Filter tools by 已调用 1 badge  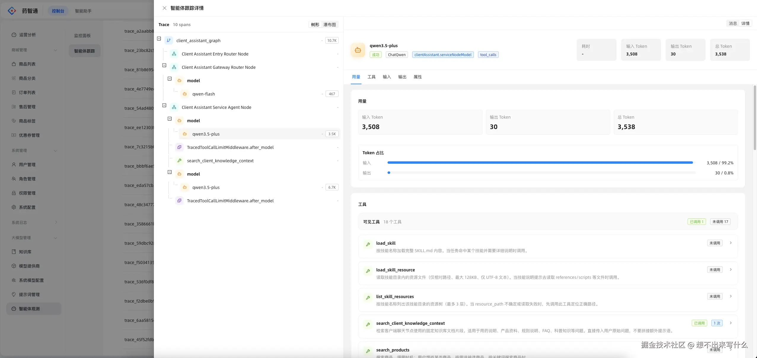[697, 222]
